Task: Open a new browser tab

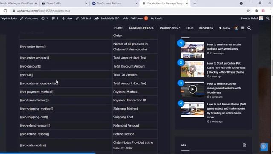Action: pyautogui.click(x=195, y=3)
